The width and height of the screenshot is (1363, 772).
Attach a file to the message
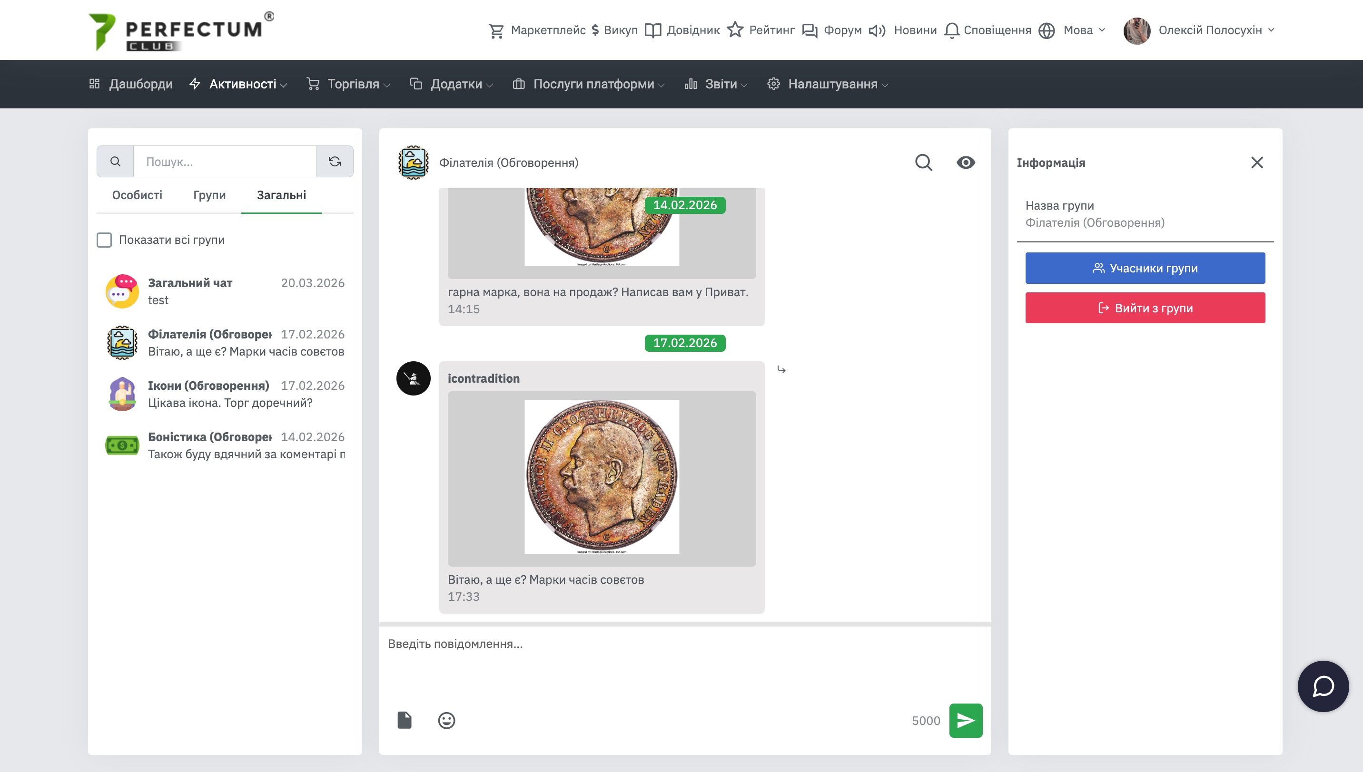pos(405,720)
